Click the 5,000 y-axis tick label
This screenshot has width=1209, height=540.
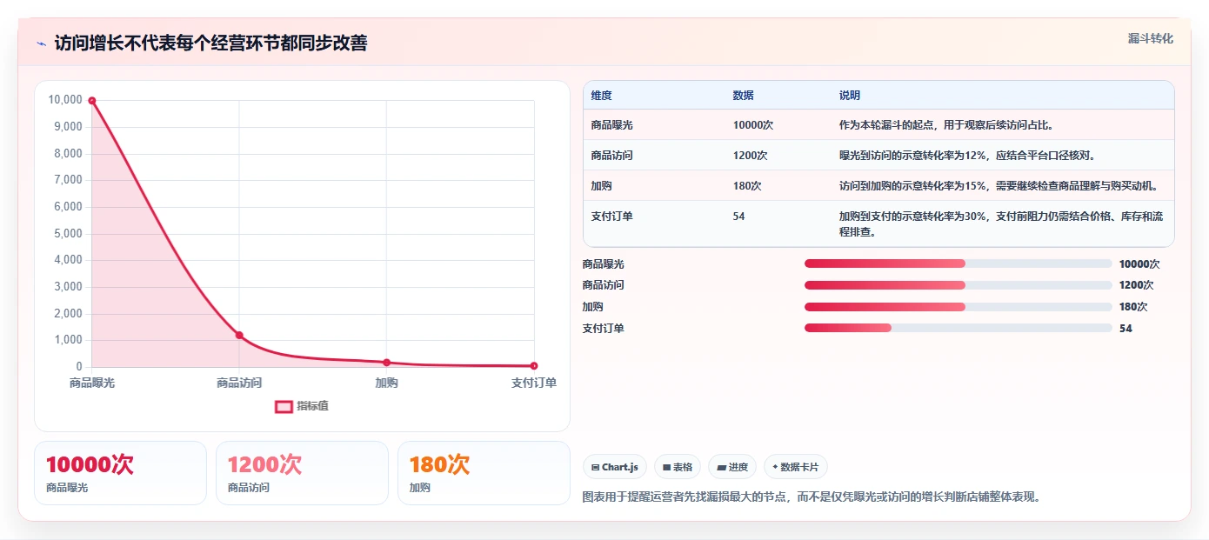[x=68, y=234]
